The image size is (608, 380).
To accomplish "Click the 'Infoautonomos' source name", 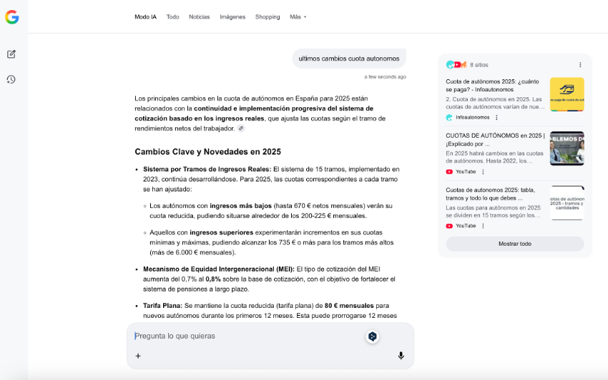I will click(472, 117).
